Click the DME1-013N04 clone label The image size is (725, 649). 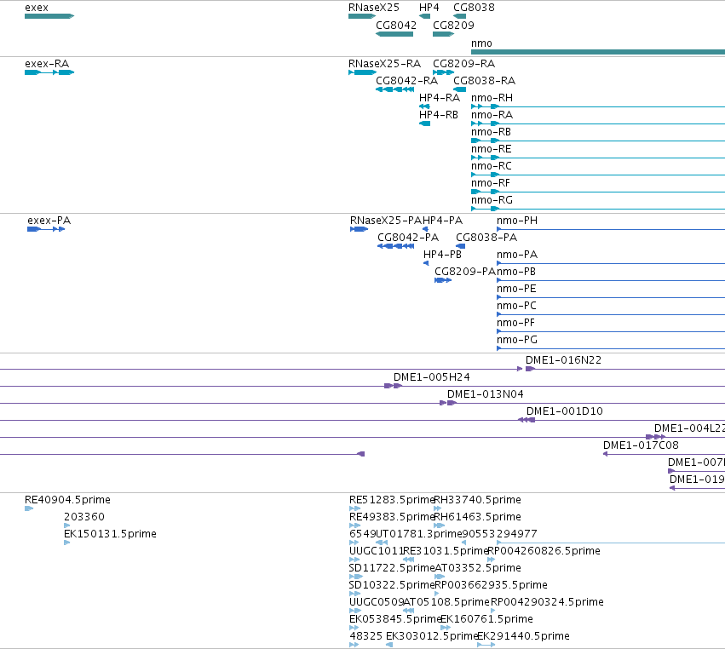(485, 394)
